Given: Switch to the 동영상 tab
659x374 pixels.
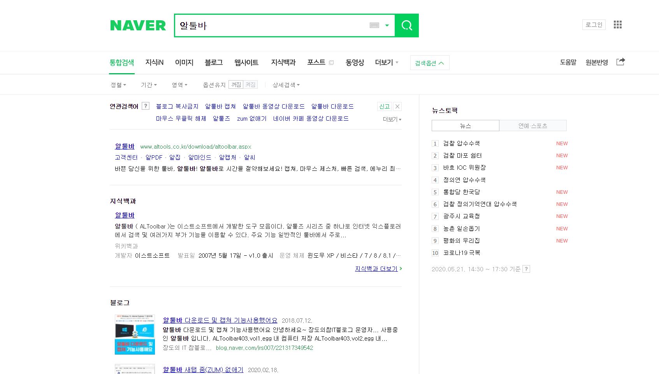Looking at the screenshot, I should point(355,62).
